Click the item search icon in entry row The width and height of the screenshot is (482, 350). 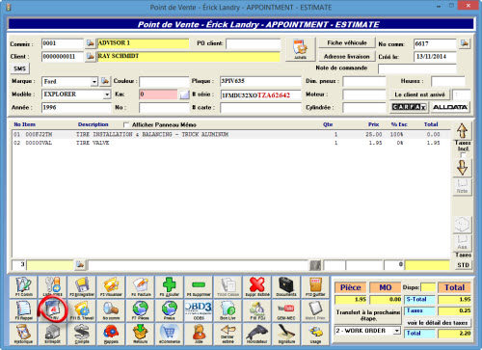point(80,265)
